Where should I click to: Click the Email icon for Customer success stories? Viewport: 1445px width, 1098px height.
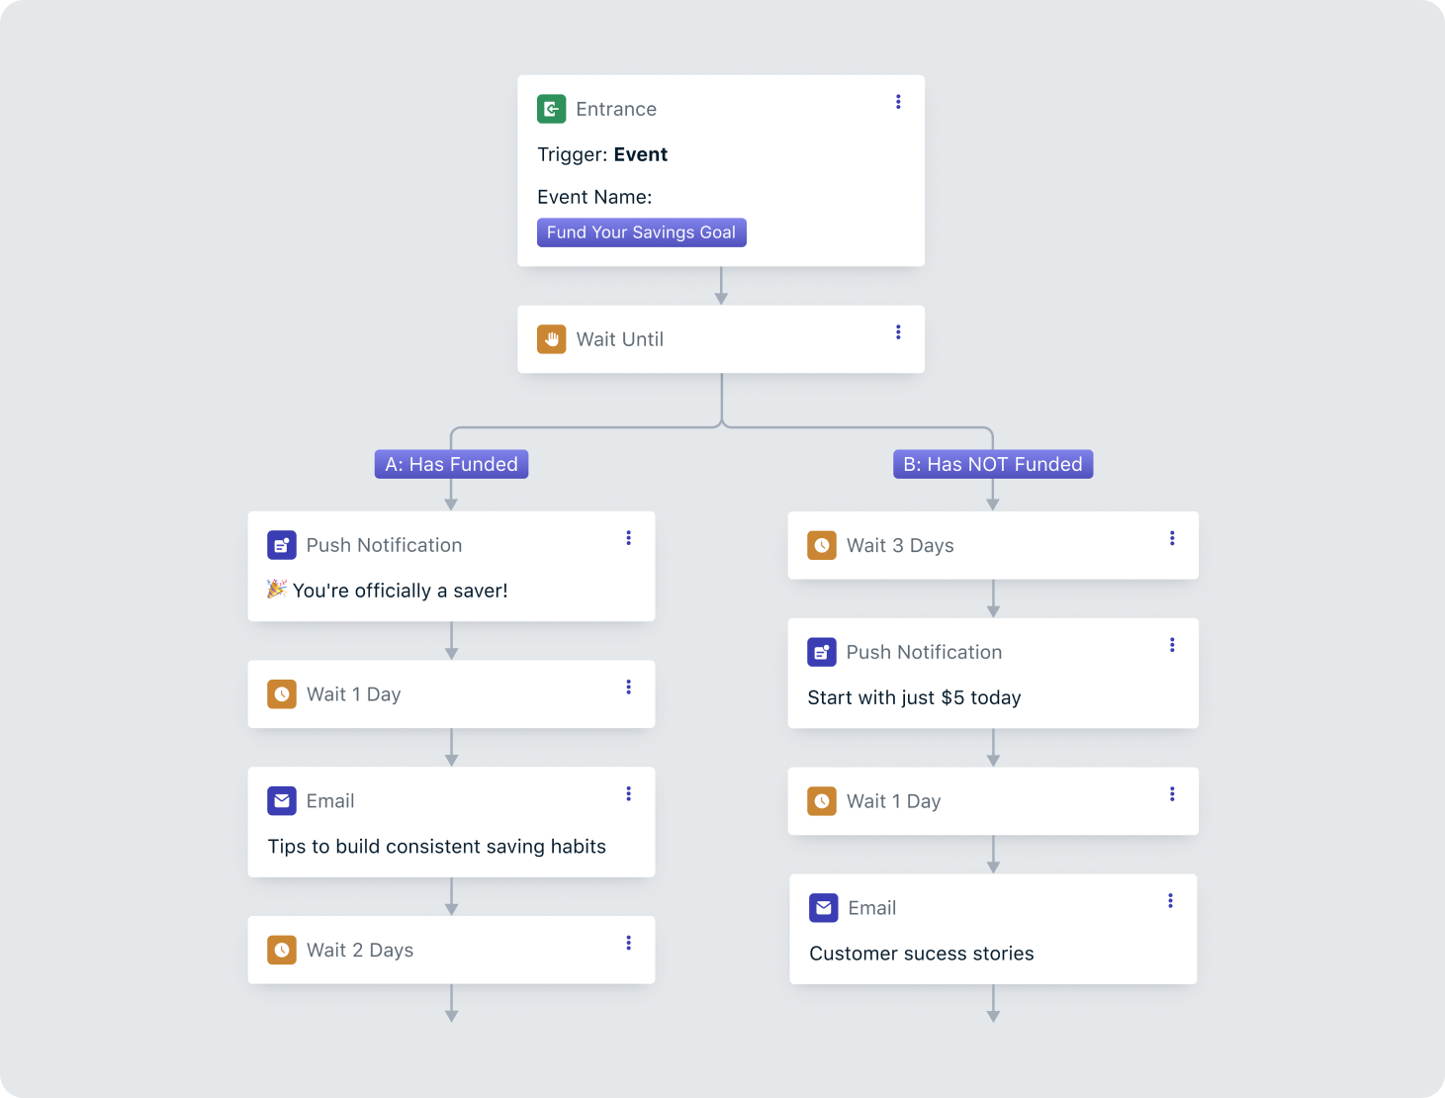tap(824, 908)
